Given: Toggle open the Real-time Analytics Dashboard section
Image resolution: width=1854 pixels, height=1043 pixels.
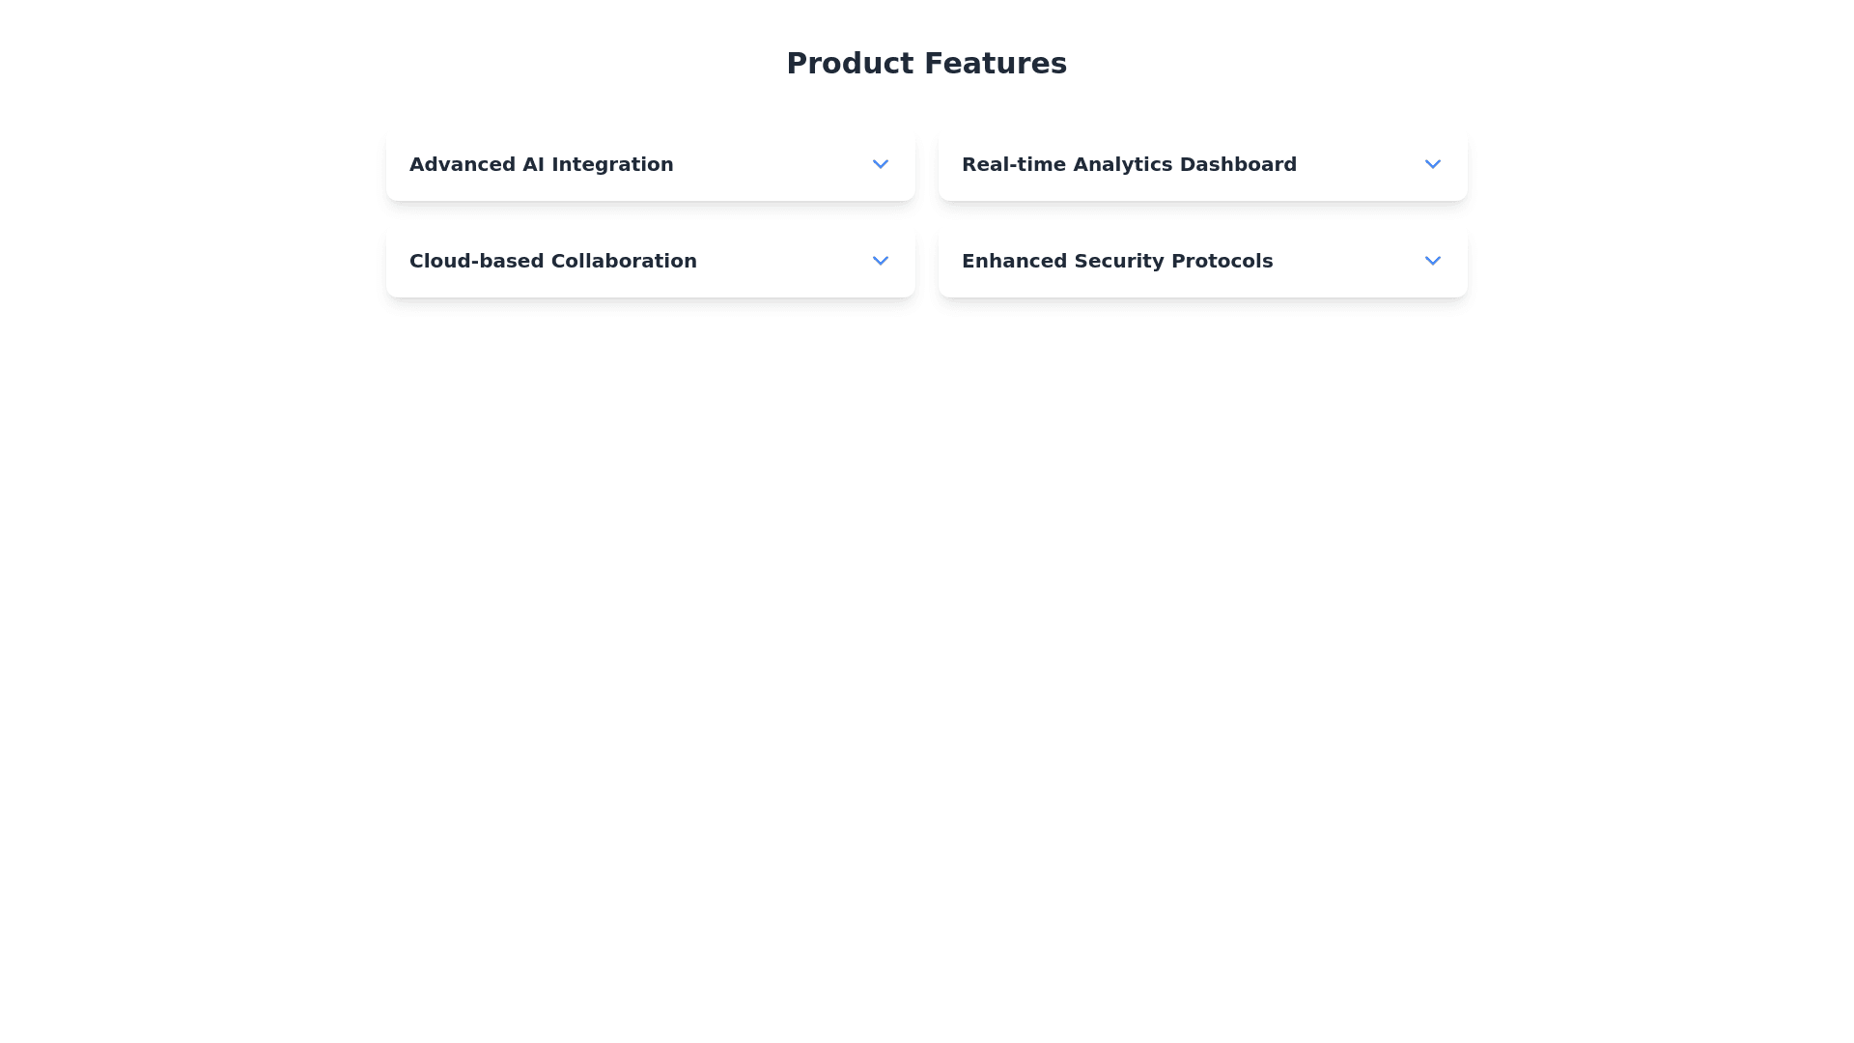Looking at the screenshot, I should click(x=1202, y=164).
